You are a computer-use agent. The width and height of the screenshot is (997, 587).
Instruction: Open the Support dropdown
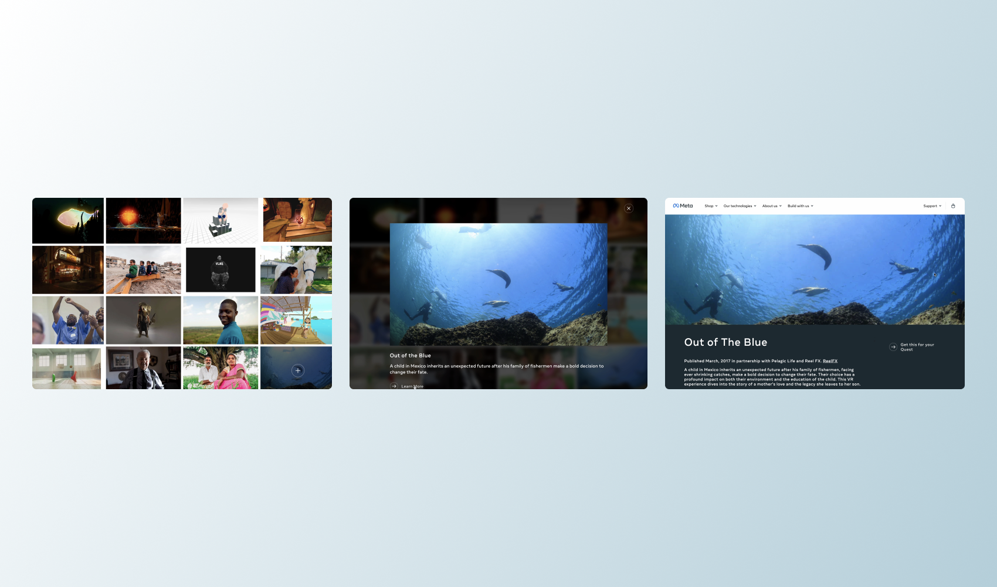pyautogui.click(x=932, y=206)
